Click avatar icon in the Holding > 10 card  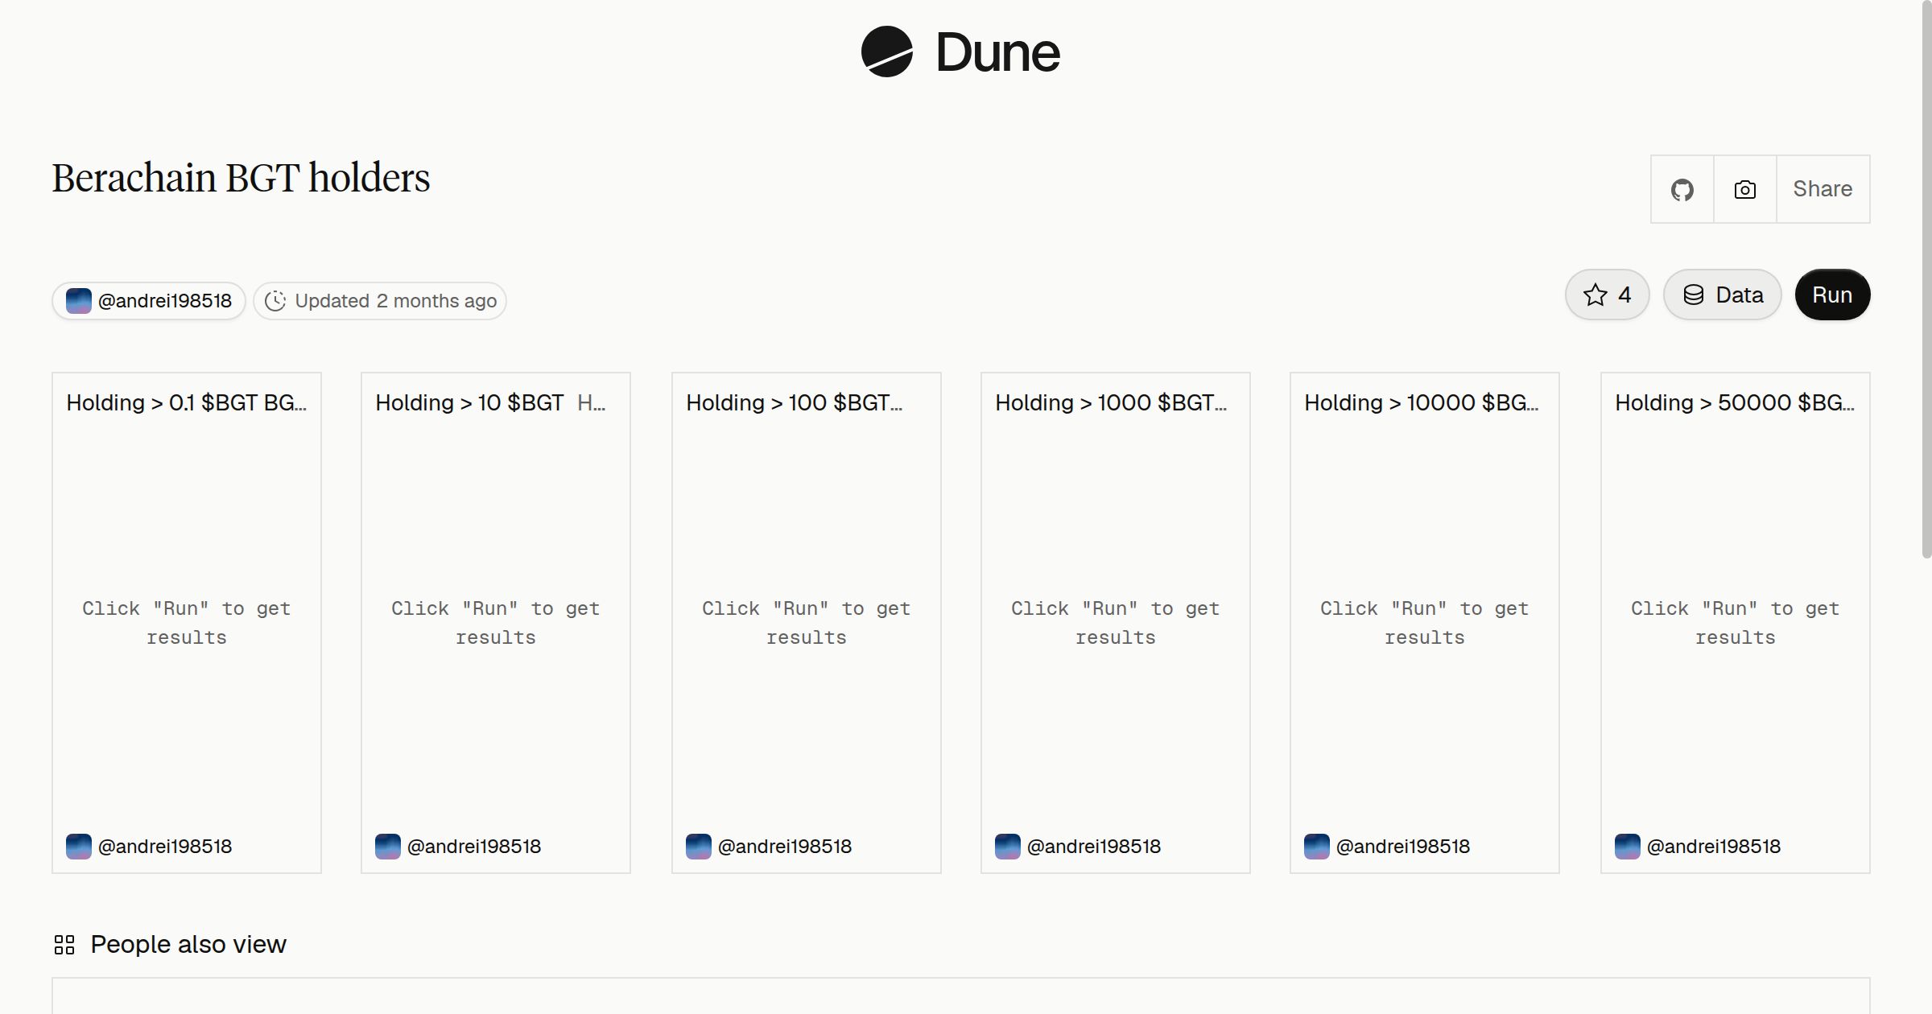tap(388, 847)
